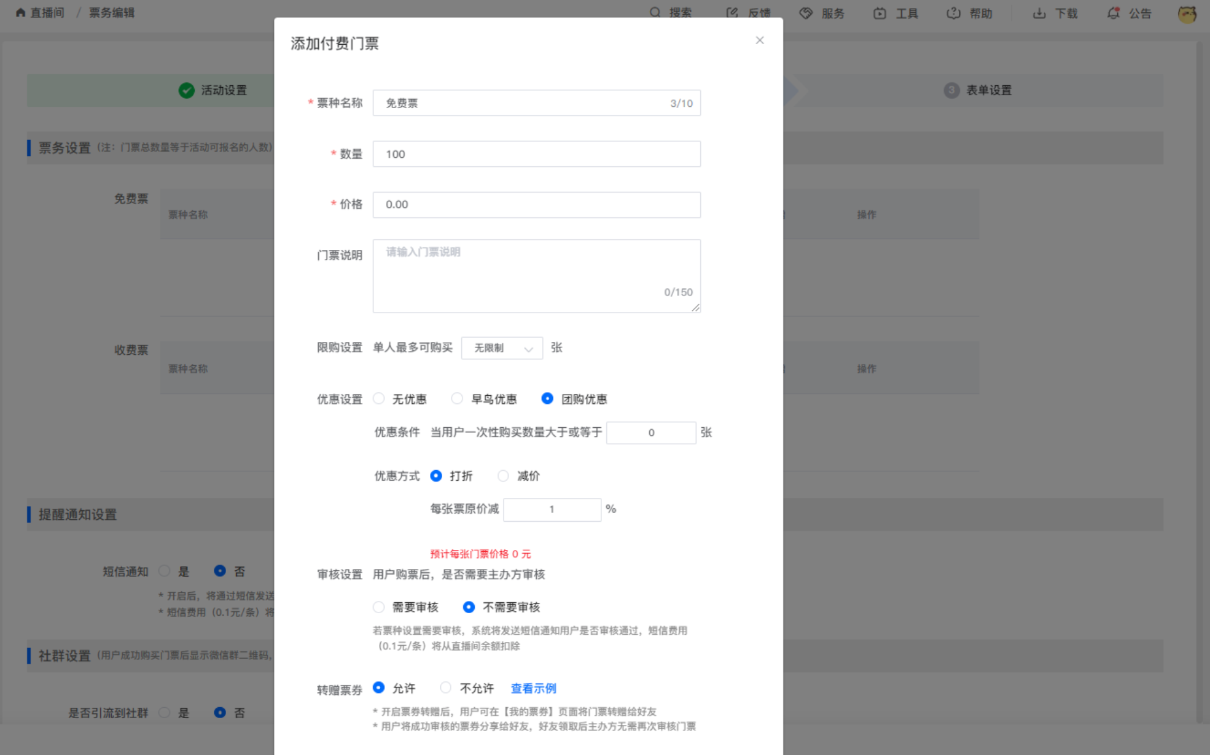Viewport: 1210px width, 755px height.
Task: Expand the 无限制 purchase limit dropdown
Action: 502,348
